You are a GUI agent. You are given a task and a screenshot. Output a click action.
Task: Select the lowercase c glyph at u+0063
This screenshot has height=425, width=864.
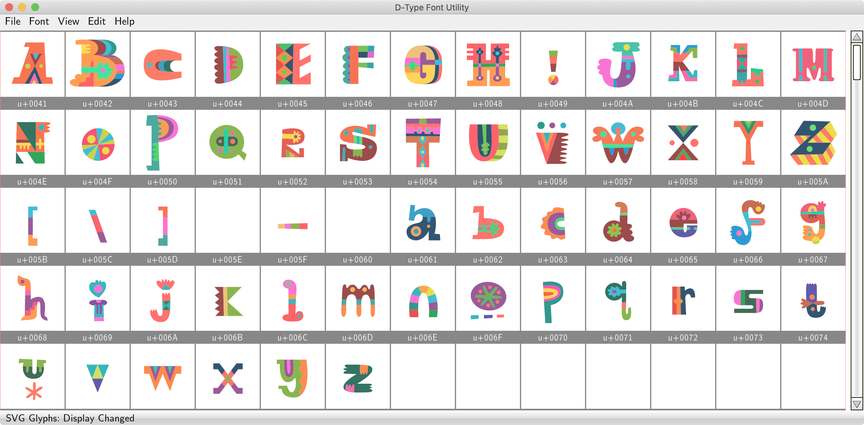pos(553,223)
